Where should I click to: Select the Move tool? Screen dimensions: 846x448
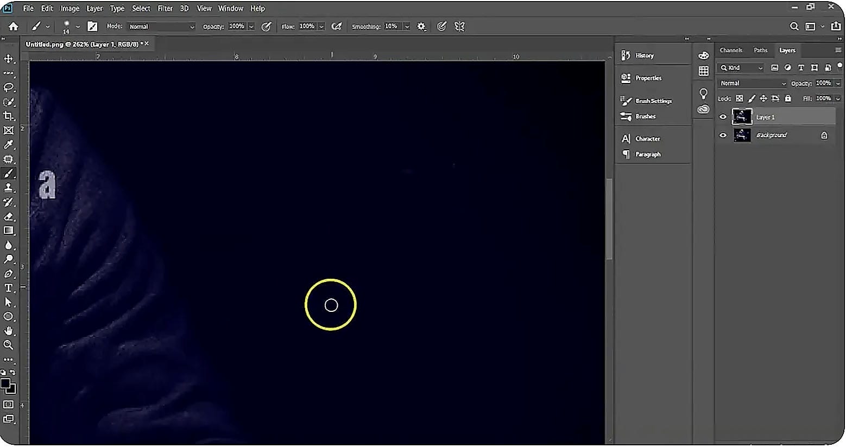pyautogui.click(x=9, y=59)
